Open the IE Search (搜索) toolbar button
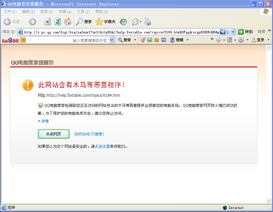The height and width of the screenshot is (212, 273). coord(83,22)
